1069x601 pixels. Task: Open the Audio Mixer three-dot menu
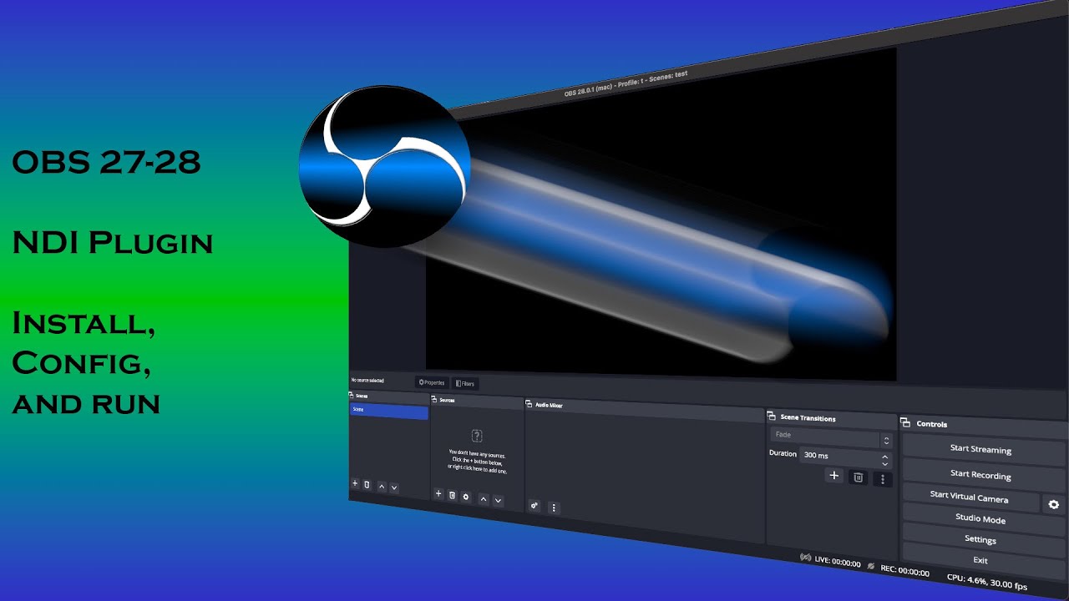(x=553, y=508)
